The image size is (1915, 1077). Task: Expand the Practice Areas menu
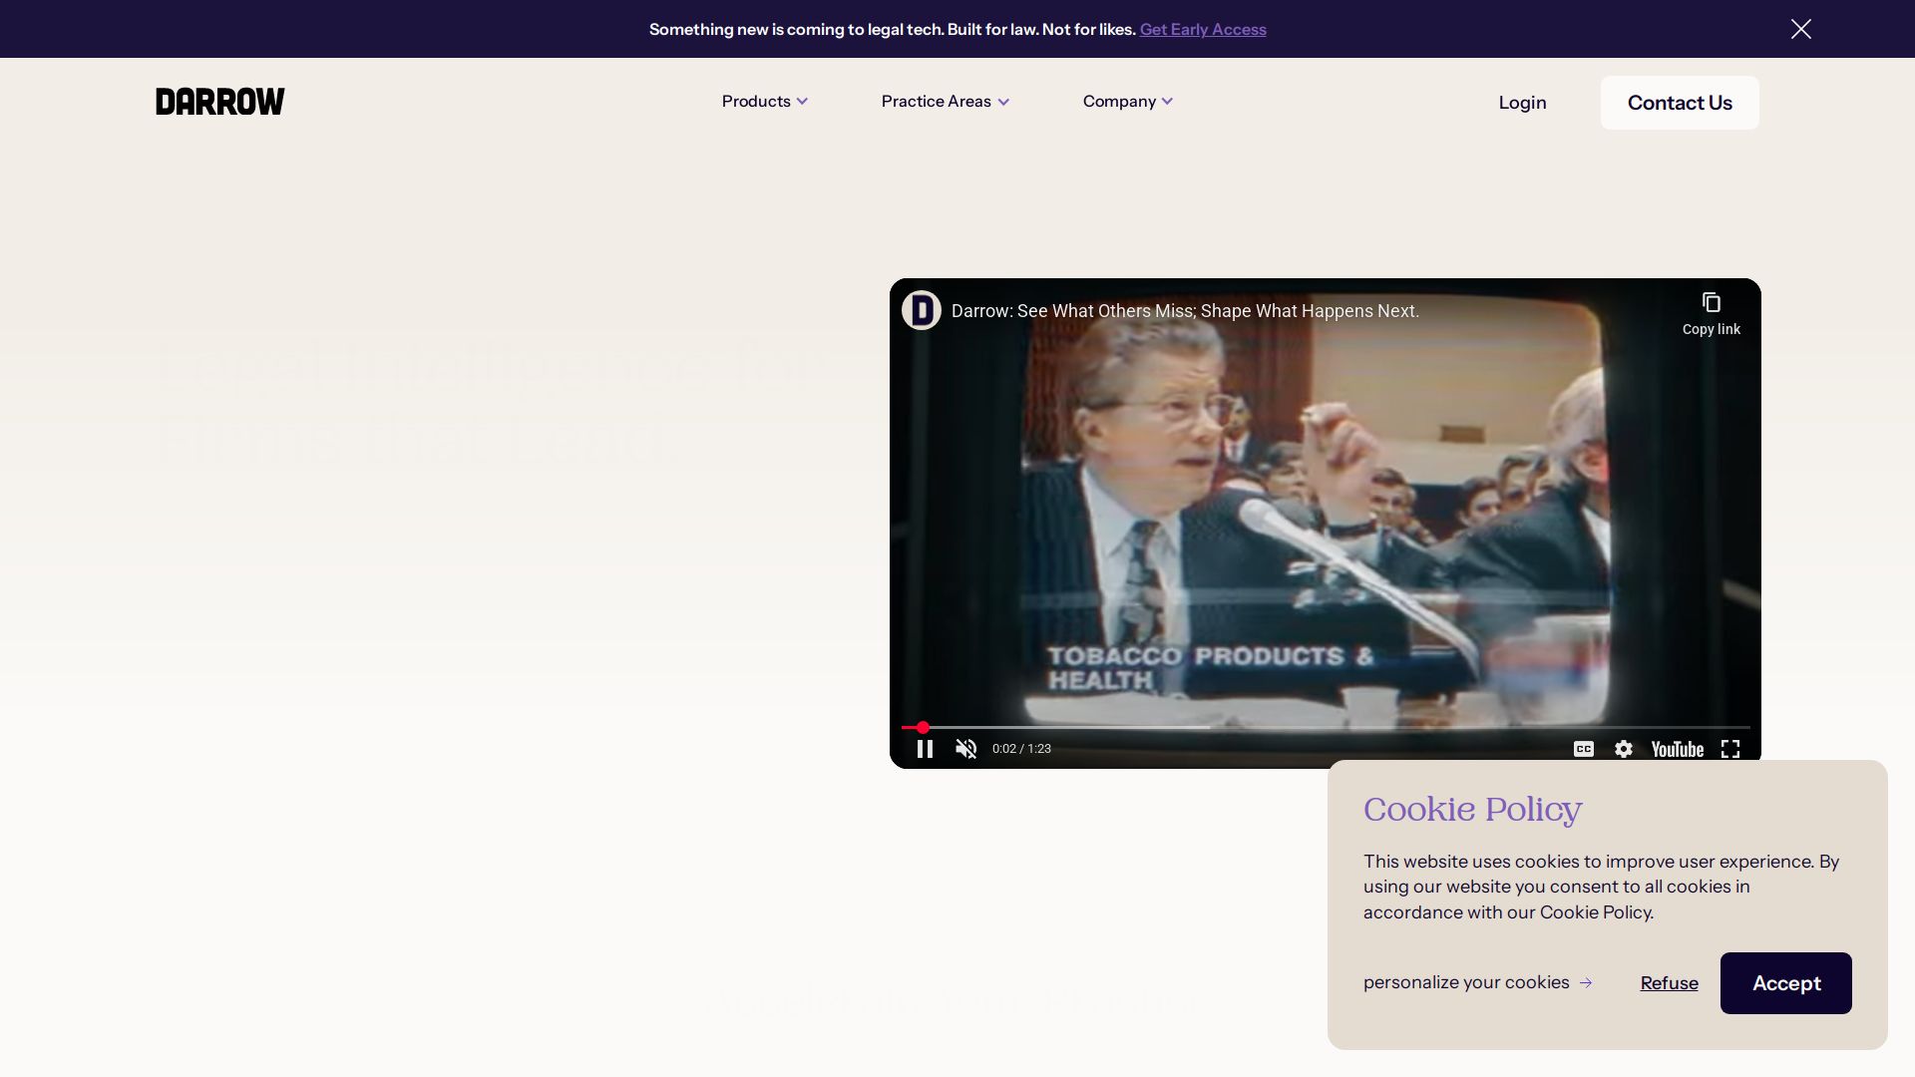pyautogui.click(x=945, y=102)
